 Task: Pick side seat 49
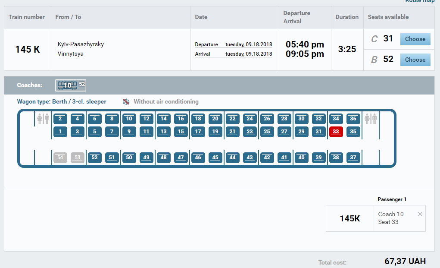click(x=147, y=158)
